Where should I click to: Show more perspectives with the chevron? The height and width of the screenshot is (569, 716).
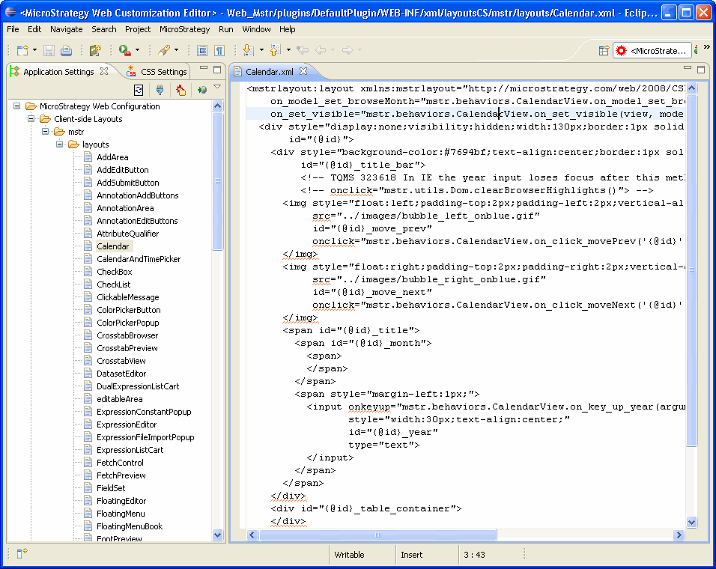click(707, 47)
